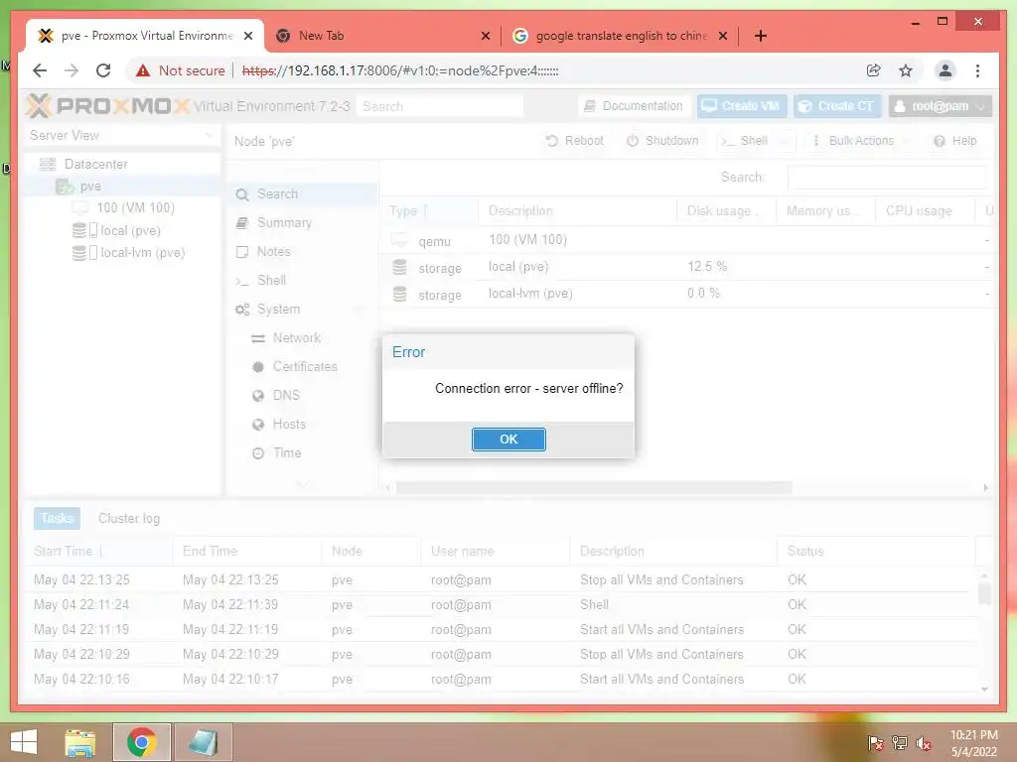Open DNS under System

tap(302, 395)
